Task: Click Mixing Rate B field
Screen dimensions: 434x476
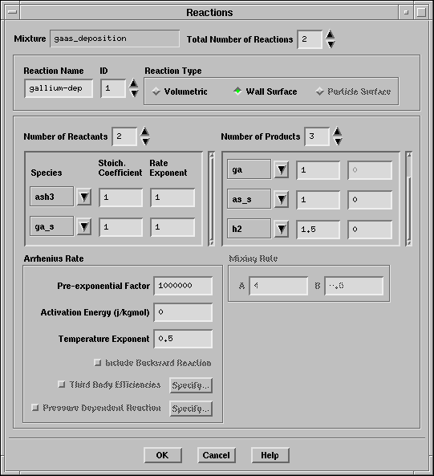Action: 354,286
